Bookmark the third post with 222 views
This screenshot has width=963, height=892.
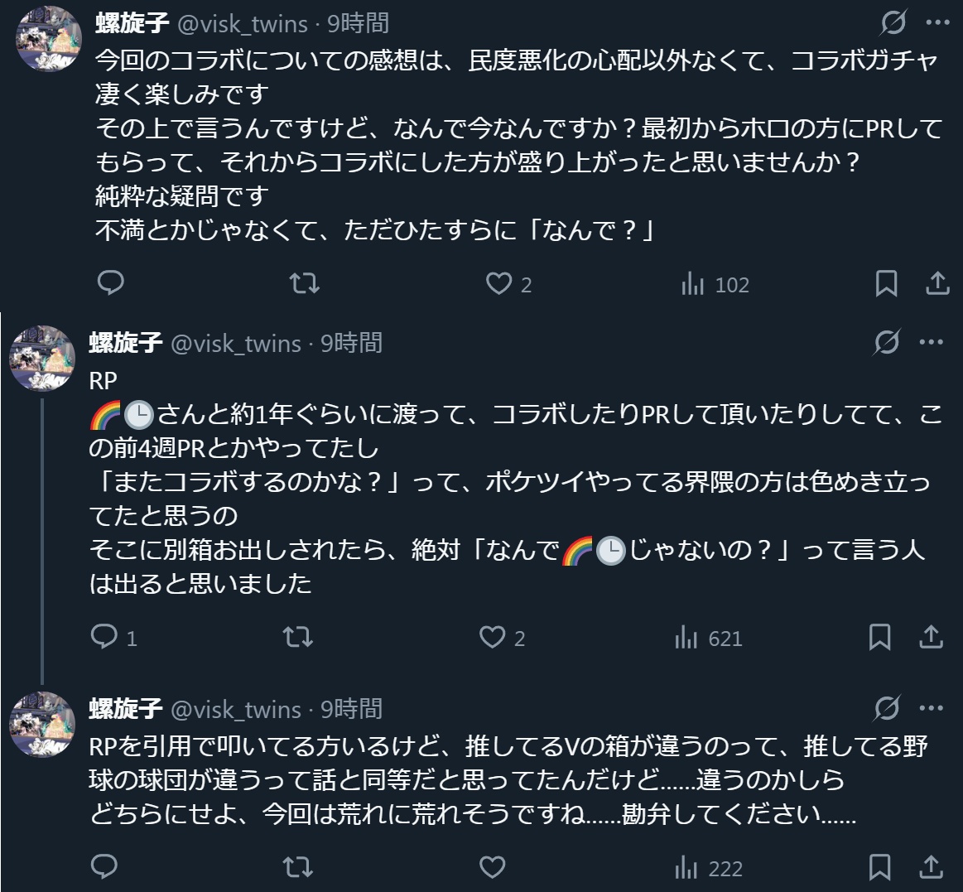click(879, 867)
